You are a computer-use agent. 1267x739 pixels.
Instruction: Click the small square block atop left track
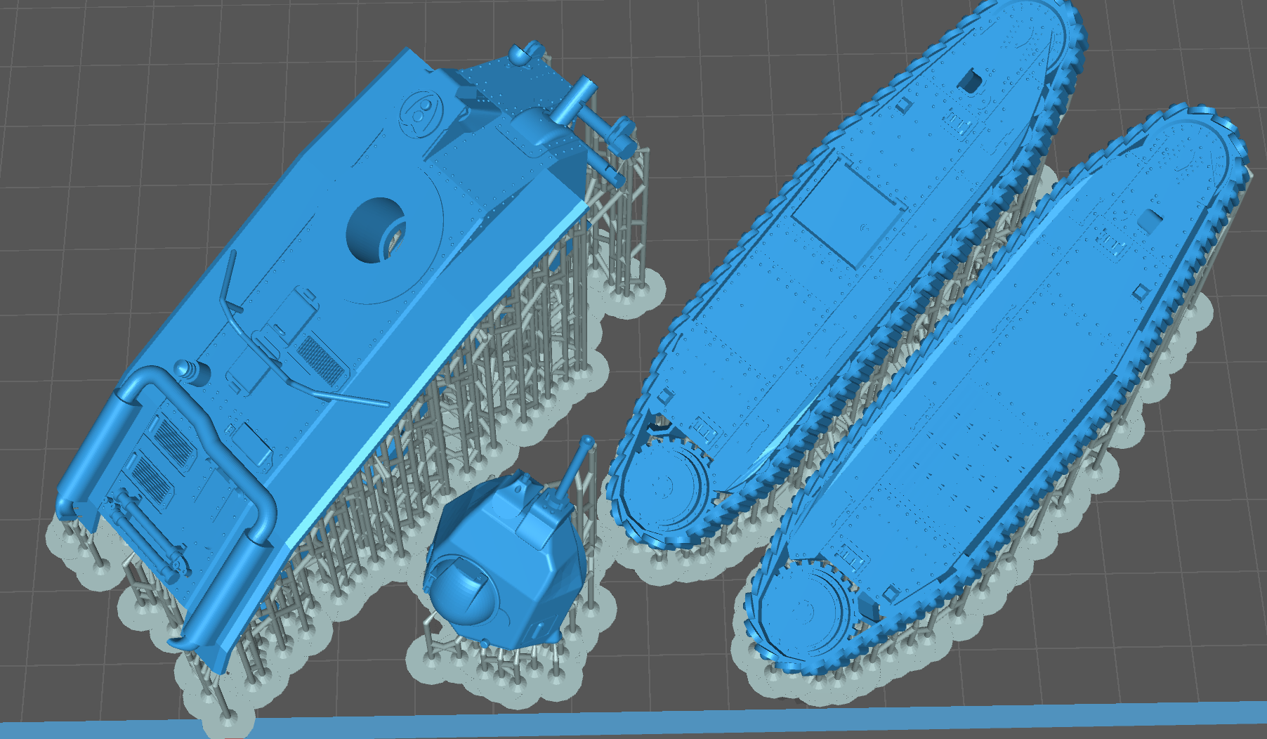pos(971,80)
